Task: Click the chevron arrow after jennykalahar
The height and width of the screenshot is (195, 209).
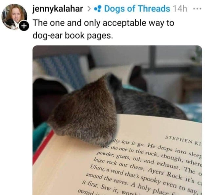Action: 89,9
